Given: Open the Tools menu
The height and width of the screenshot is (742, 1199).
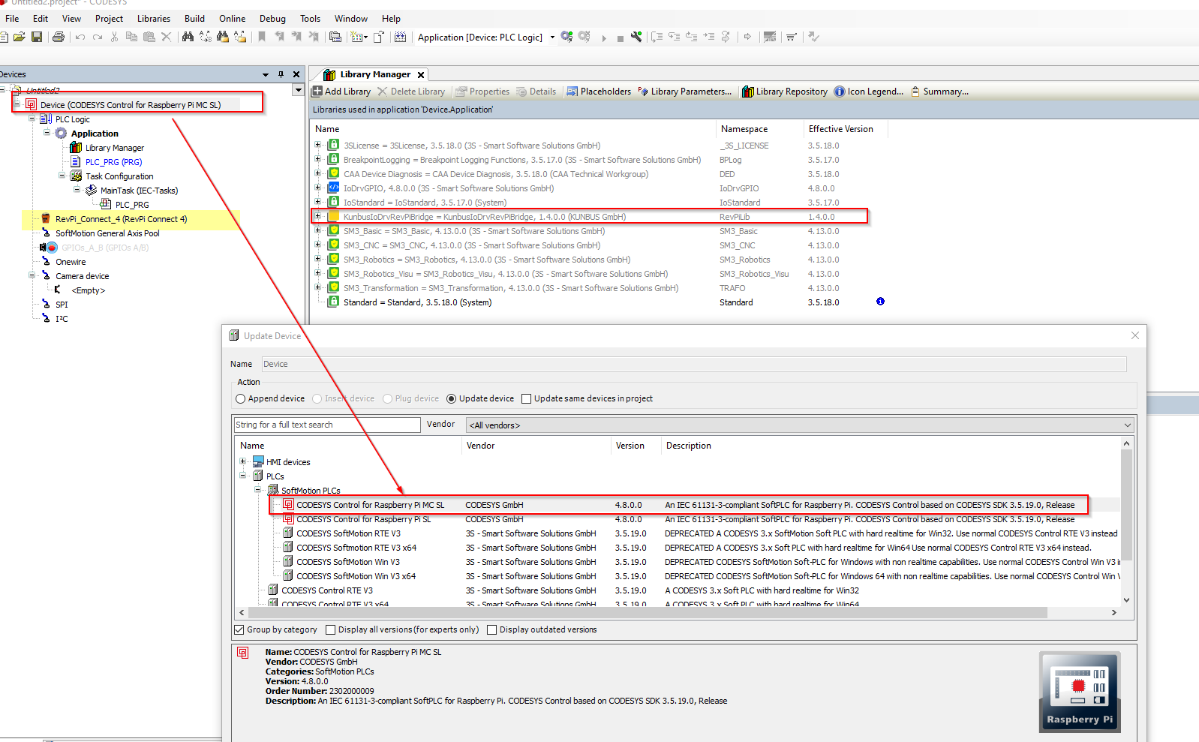Looking at the screenshot, I should click(310, 19).
